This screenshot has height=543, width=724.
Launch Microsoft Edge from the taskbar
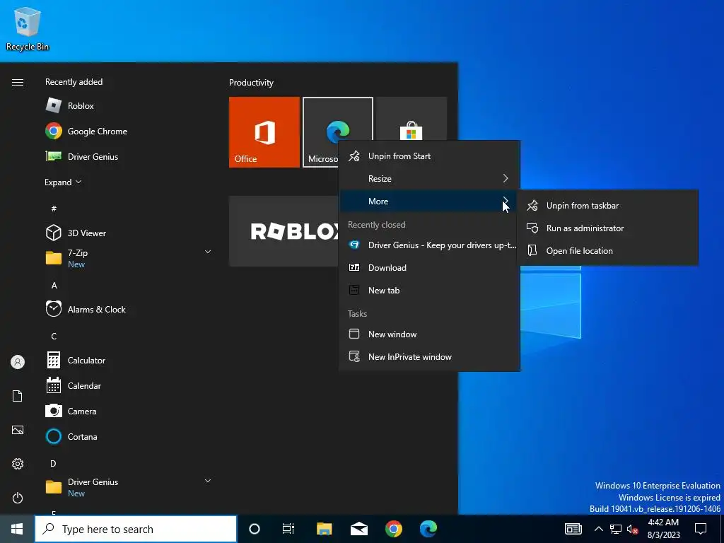pos(428,529)
